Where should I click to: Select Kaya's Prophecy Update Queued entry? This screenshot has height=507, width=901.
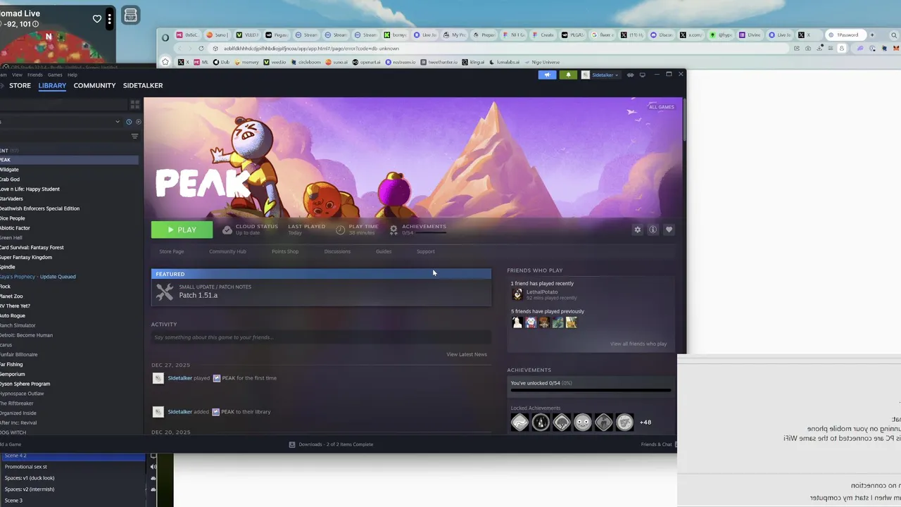[x=37, y=277]
